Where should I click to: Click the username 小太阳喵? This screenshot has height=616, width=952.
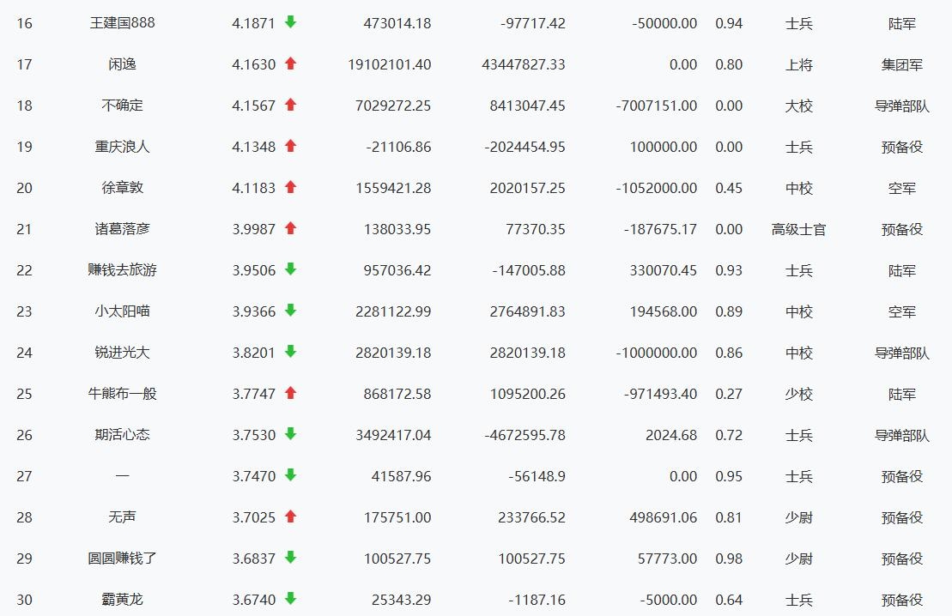pyautogui.click(x=122, y=311)
